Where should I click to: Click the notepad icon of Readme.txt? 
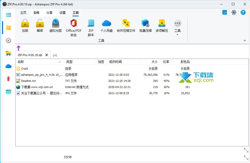(x=18, y=81)
